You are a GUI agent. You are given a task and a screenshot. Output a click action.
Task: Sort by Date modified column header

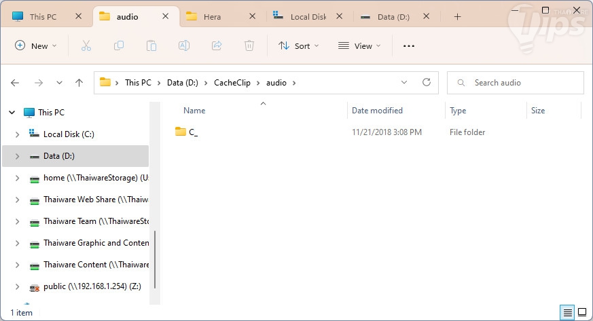coord(377,111)
